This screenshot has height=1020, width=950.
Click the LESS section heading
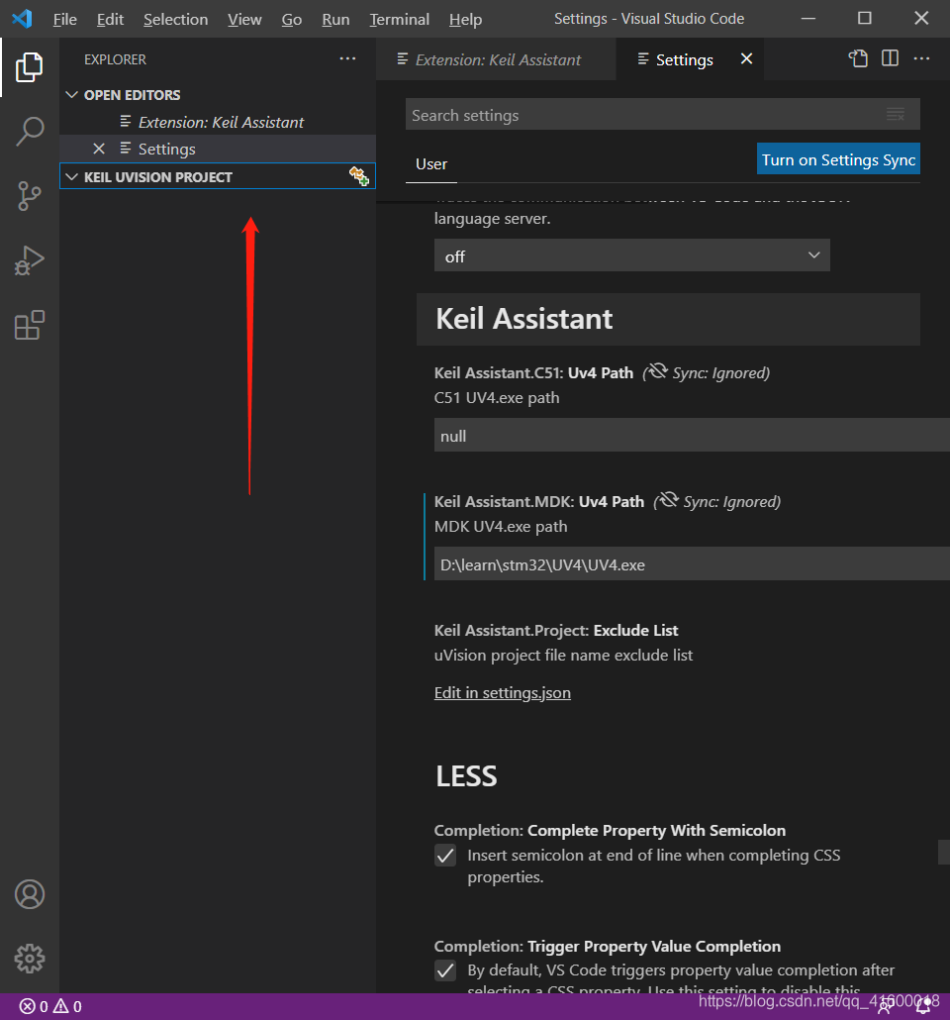(x=466, y=776)
